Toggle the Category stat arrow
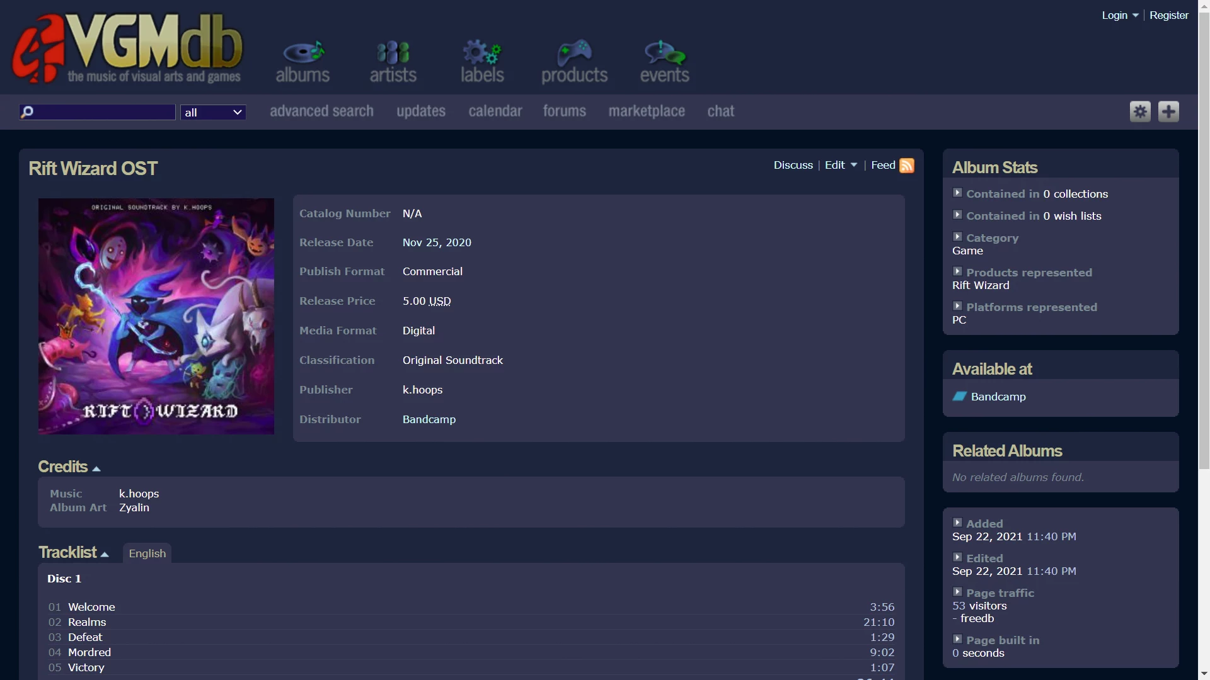 coord(957,237)
